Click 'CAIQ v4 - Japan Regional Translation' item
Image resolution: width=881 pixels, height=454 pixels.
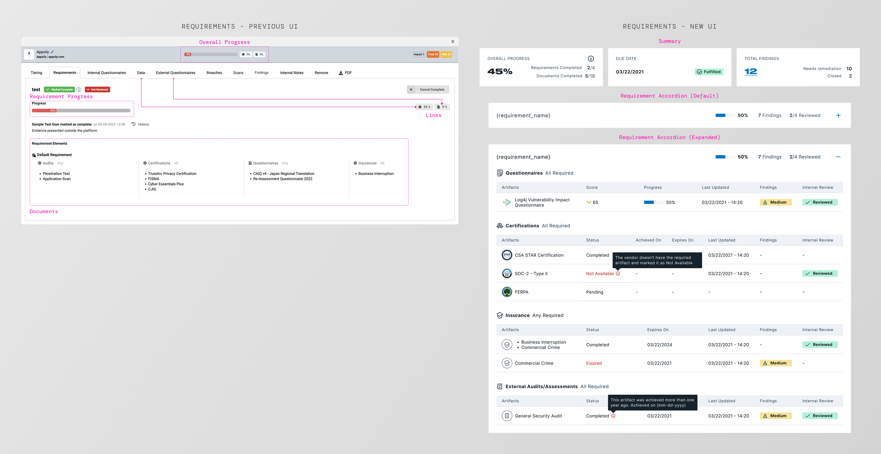pos(284,174)
